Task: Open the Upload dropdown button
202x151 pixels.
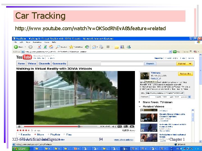Action: tap(185, 63)
